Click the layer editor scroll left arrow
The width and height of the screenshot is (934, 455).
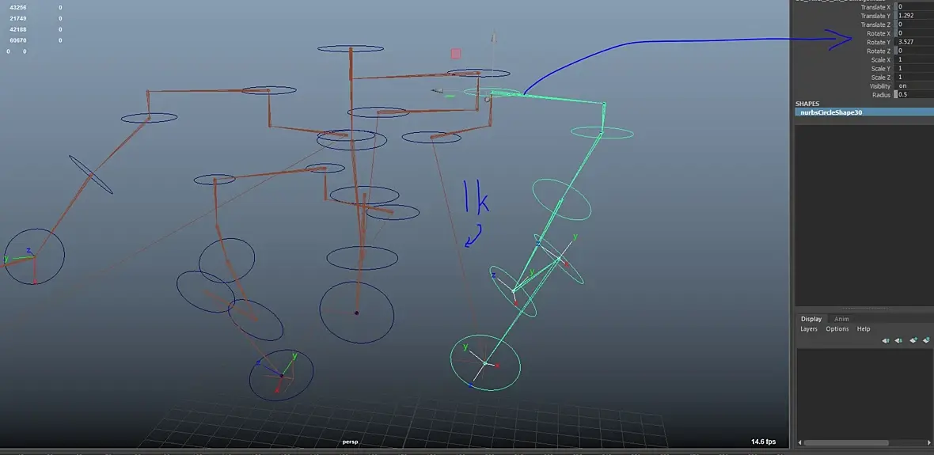799,442
